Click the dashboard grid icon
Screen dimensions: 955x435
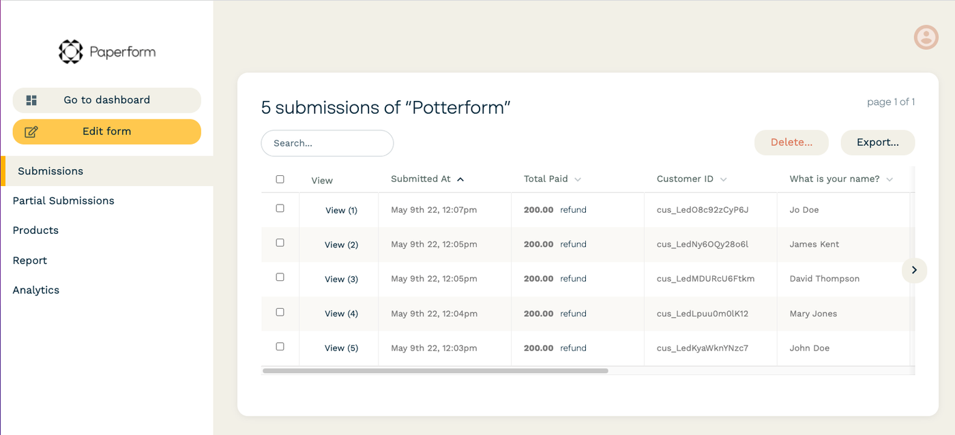31,100
